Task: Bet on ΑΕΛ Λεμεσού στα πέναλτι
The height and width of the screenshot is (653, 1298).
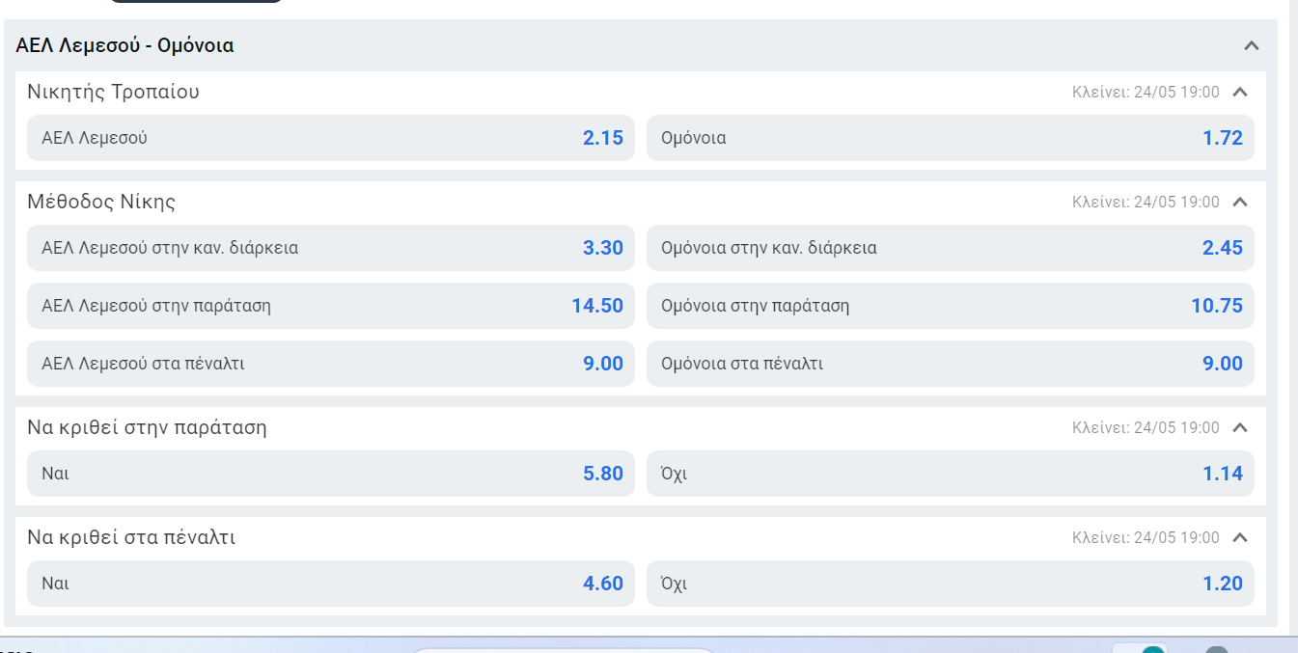Action: coord(331,364)
